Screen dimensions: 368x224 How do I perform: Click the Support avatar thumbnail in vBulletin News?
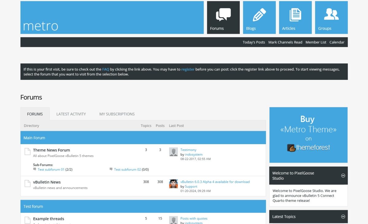pos(173,184)
